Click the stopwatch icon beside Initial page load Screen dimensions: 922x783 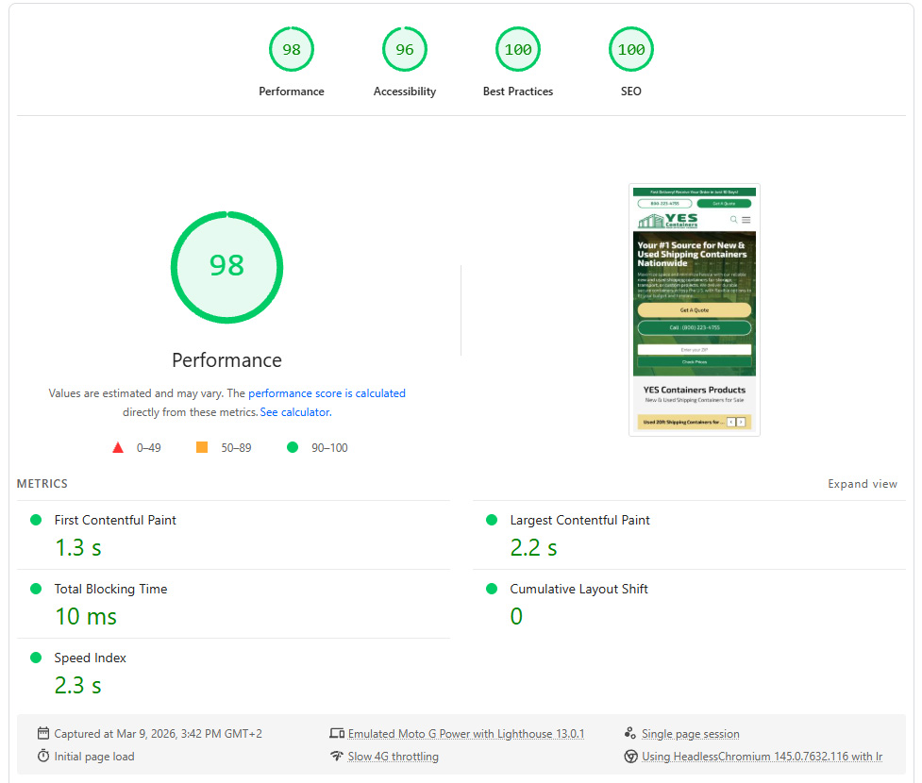tap(43, 756)
